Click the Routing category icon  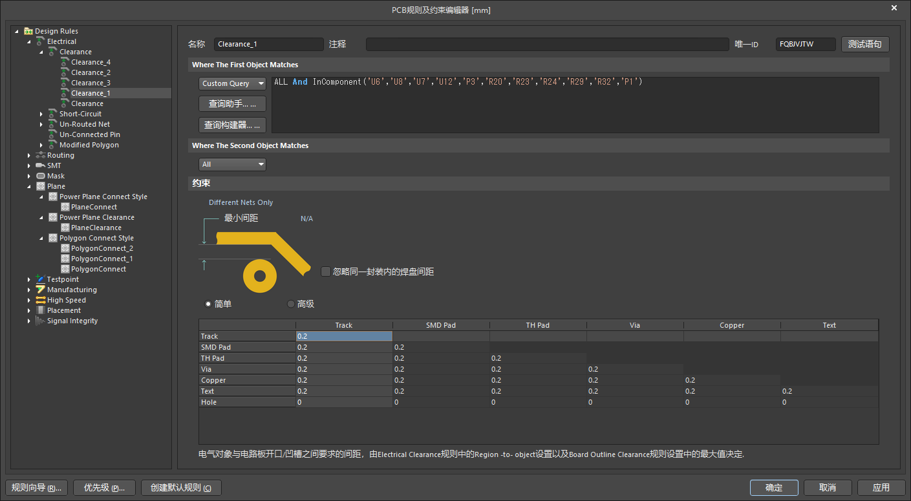[41, 155]
